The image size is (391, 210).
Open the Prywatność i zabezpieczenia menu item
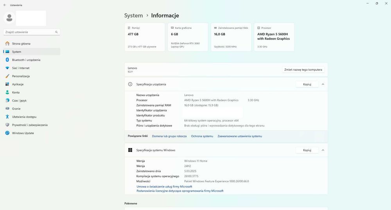pos(32,125)
